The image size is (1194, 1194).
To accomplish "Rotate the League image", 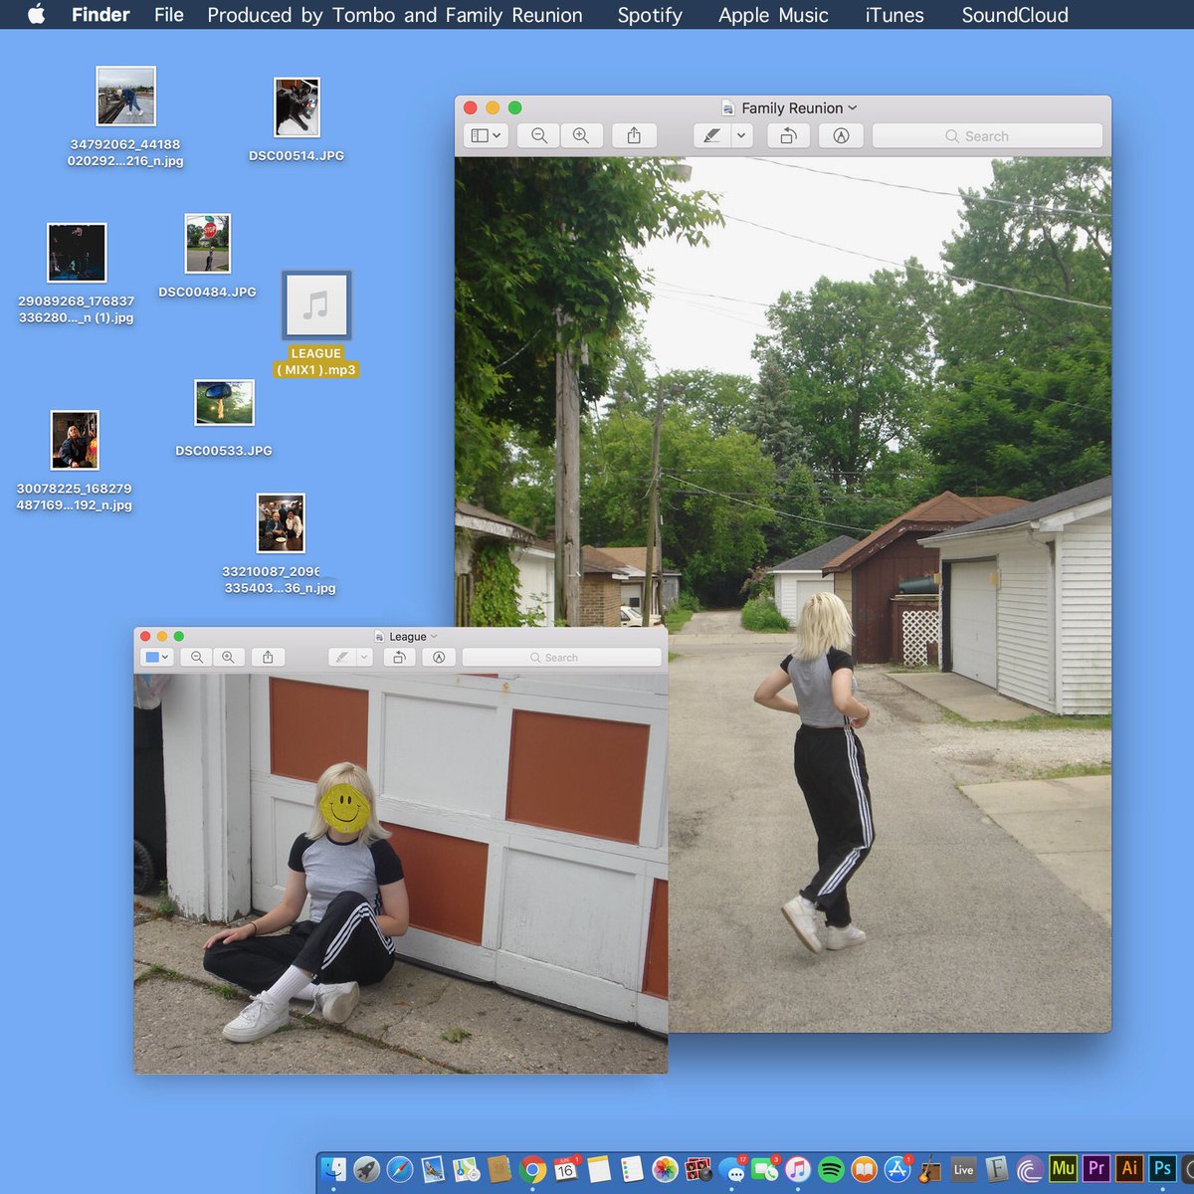I will pyautogui.click(x=399, y=657).
